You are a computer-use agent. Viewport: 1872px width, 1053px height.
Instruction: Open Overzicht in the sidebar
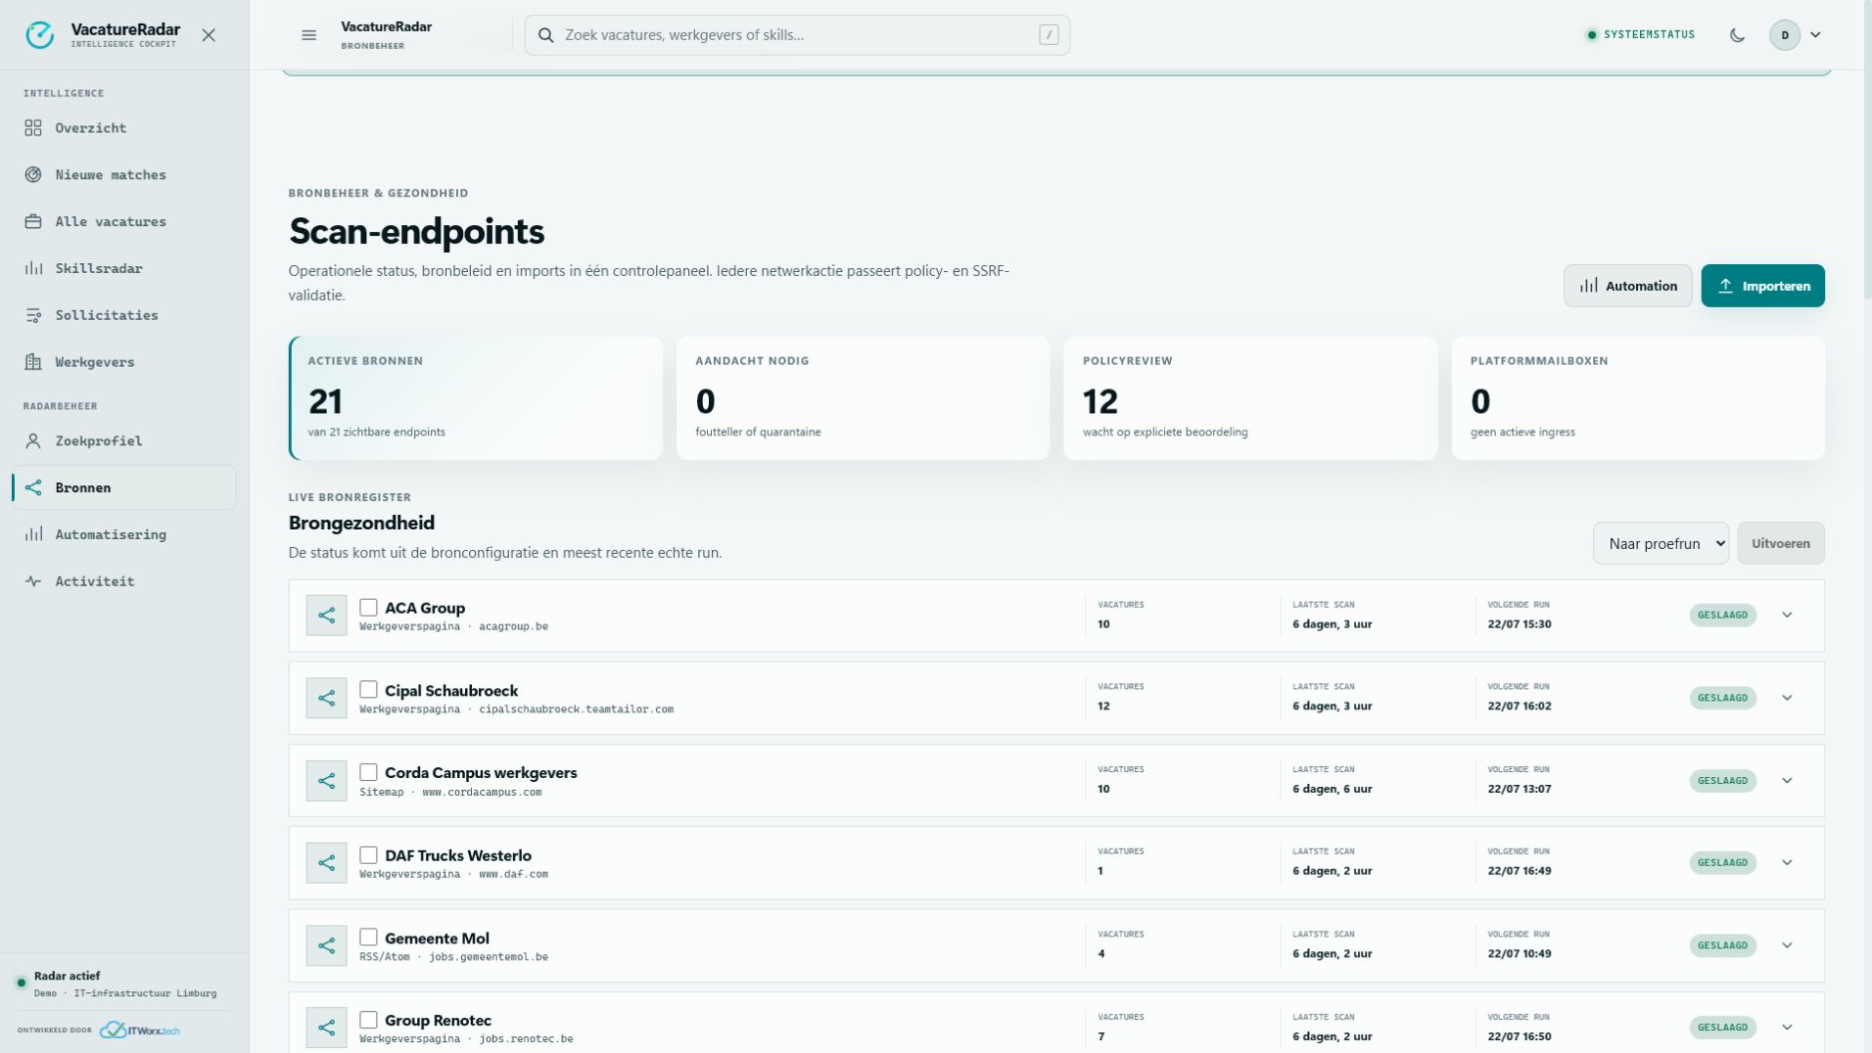coord(124,128)
